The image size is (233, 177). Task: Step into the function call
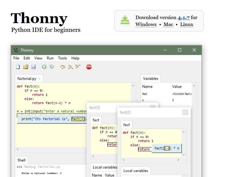click(x=70, y=67)
